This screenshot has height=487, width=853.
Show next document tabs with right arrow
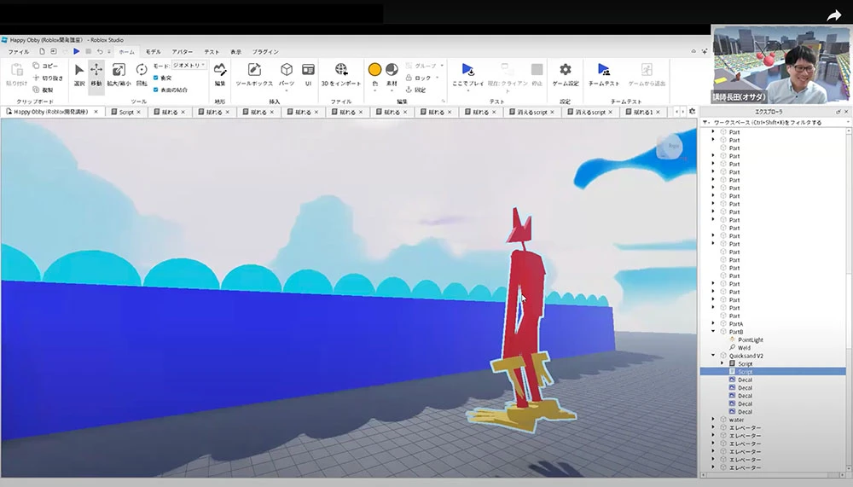click(x=683, y=112)
